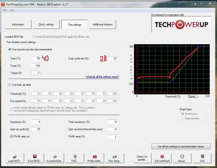
Task: Click the first Threshold table field
Action: pyautogui.click(x=36, y=94)
